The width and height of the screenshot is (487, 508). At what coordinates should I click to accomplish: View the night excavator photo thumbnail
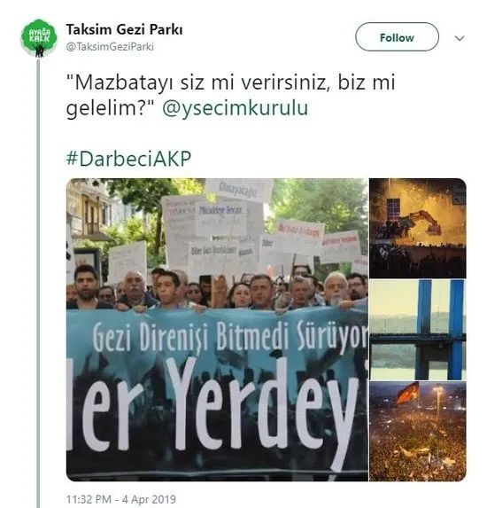tap(417, 229)
